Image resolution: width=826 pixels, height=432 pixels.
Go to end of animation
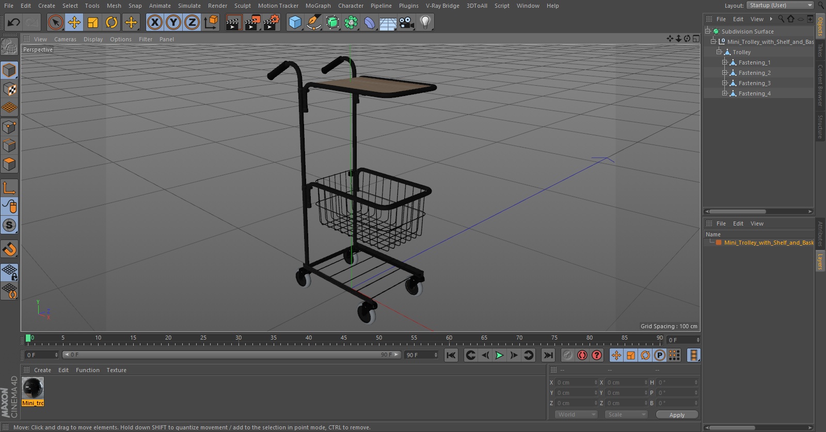point(548,355)
